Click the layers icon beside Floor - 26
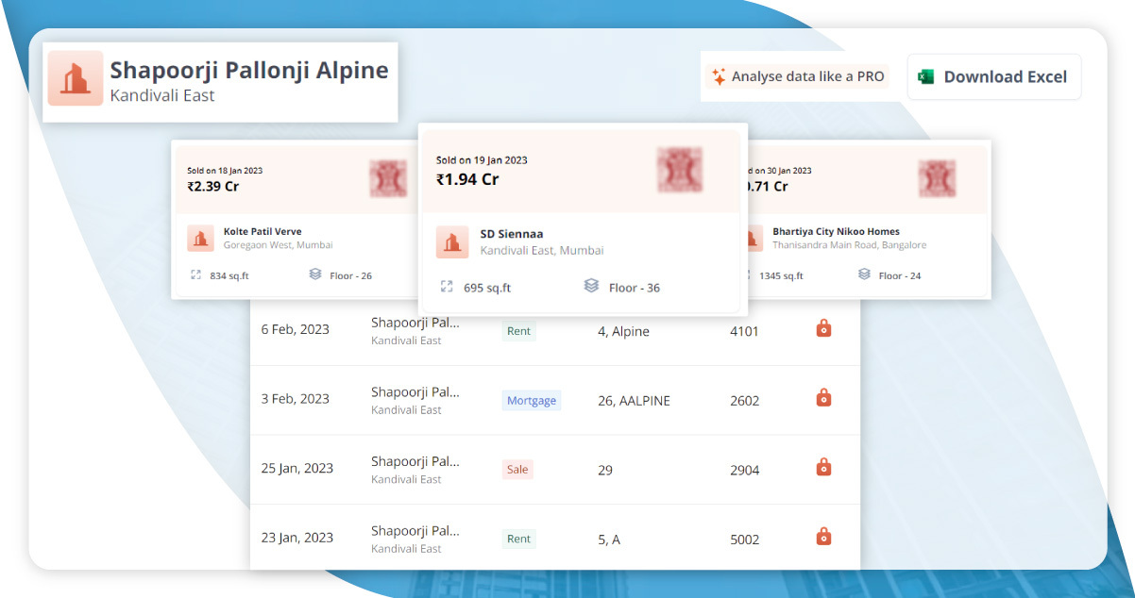 [315, 274]
